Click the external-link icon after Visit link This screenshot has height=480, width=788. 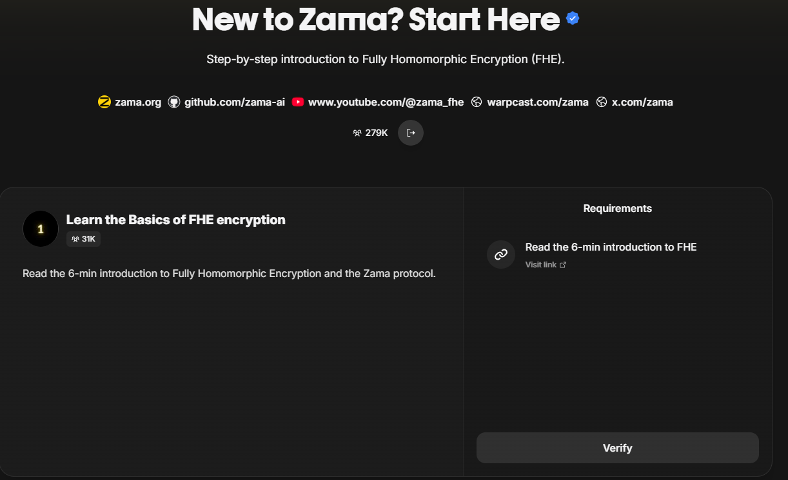[563, 264]
